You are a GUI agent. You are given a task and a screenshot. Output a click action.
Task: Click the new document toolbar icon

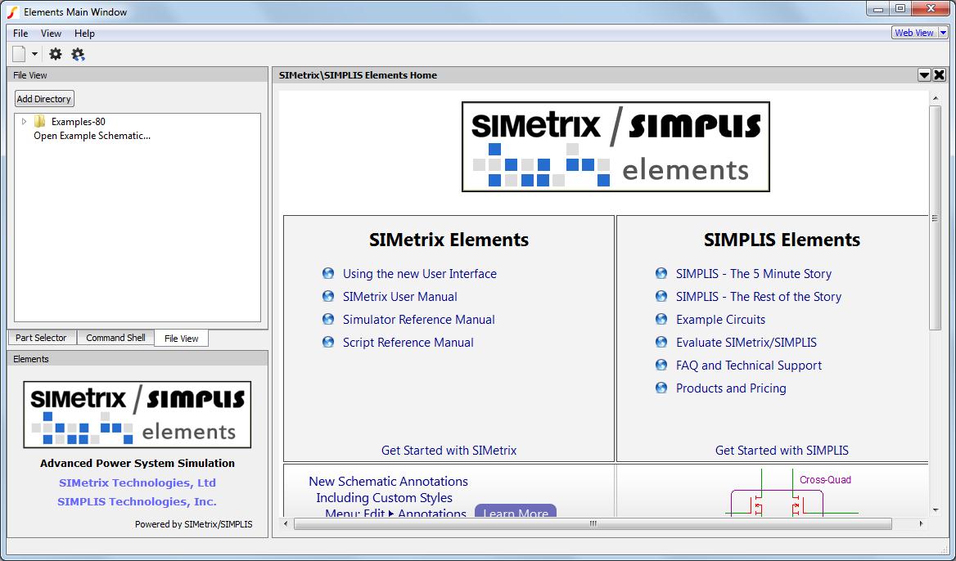pos(19,54)
